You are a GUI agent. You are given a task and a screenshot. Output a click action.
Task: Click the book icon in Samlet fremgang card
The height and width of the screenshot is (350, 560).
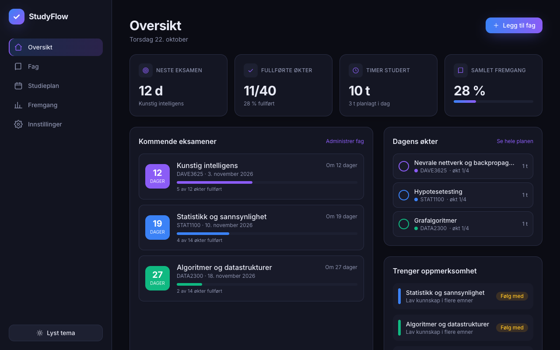[x=461, y=70]
